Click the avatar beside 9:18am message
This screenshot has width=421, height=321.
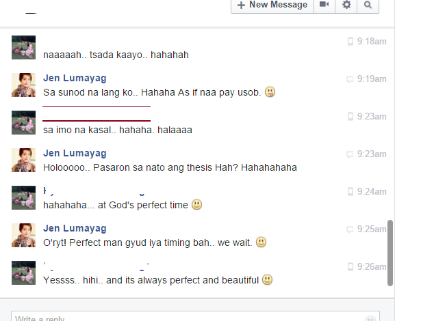pos(24,47)
